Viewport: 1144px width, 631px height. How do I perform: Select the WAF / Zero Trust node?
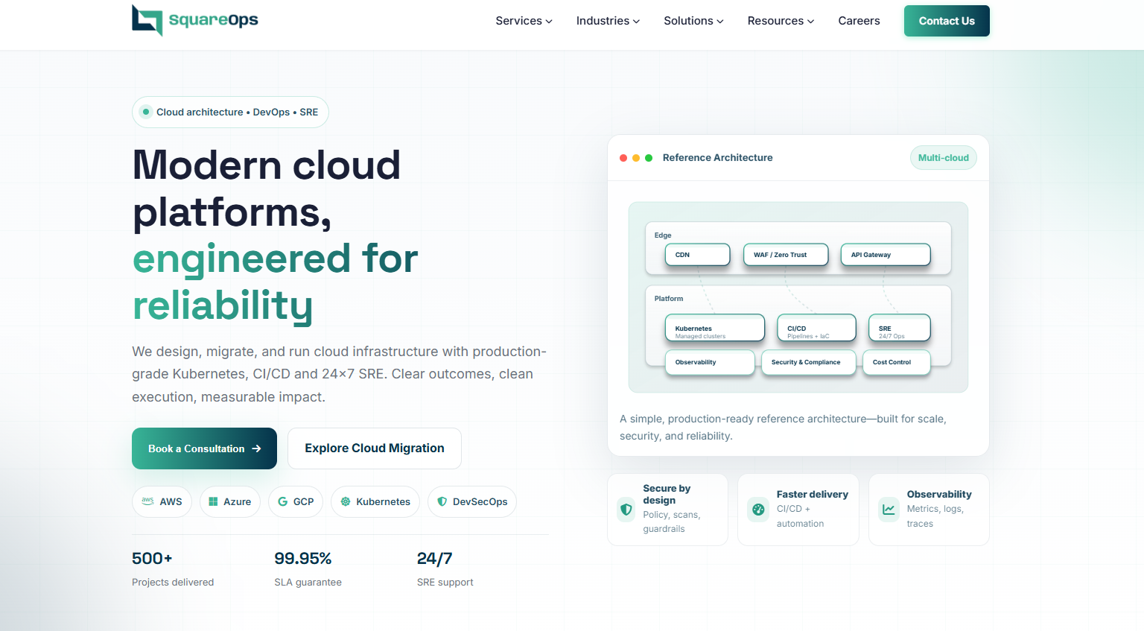tap(786, 255)
